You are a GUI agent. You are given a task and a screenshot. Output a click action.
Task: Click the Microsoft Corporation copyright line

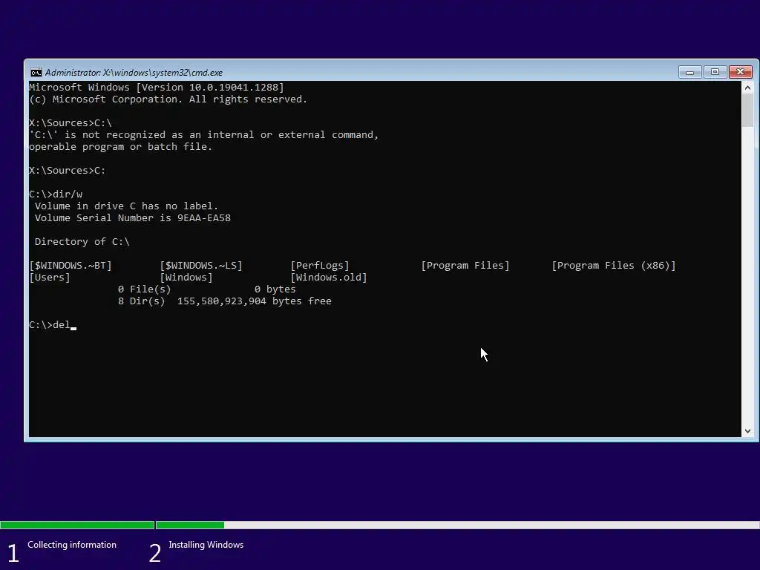168,99
